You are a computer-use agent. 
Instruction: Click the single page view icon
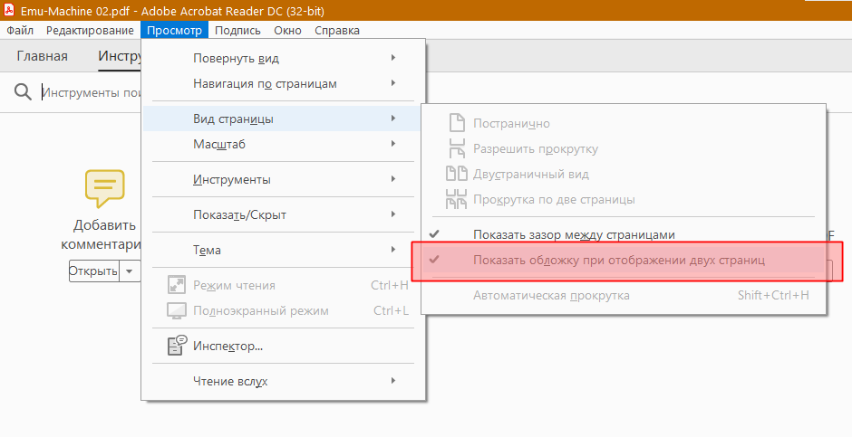pos(457,123)
